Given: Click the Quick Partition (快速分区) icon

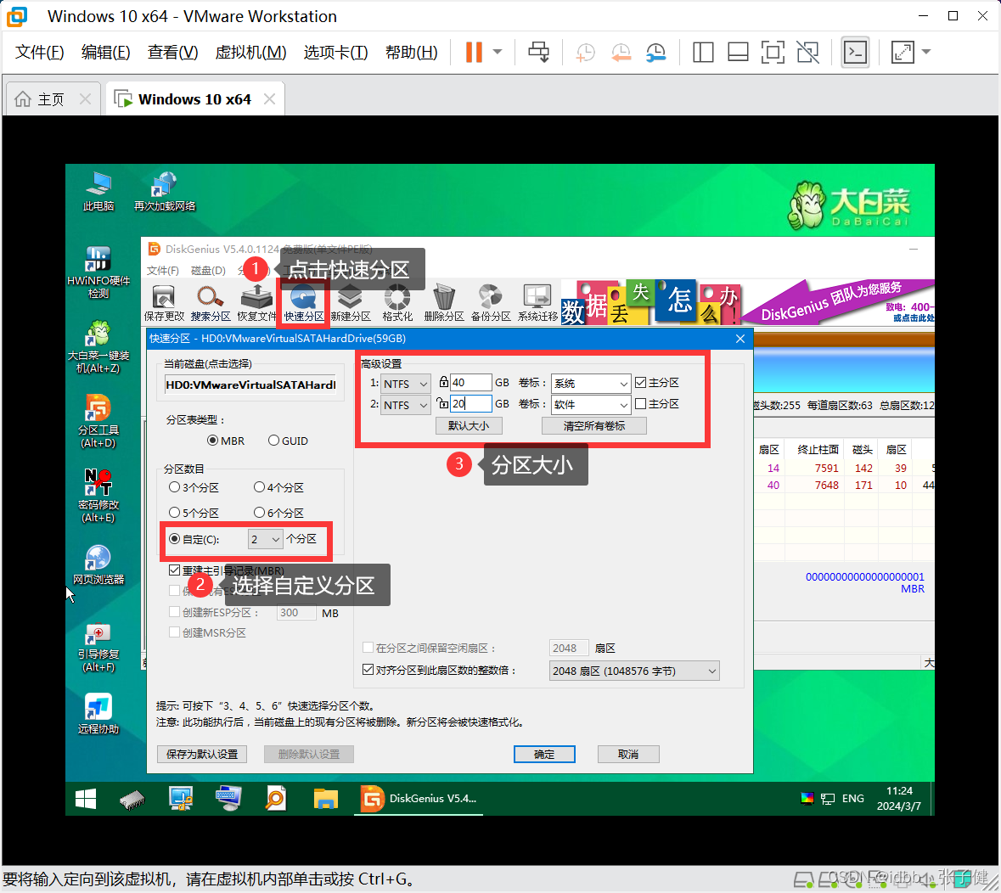Looking at the screenshot, I should (x=303, y=302).
